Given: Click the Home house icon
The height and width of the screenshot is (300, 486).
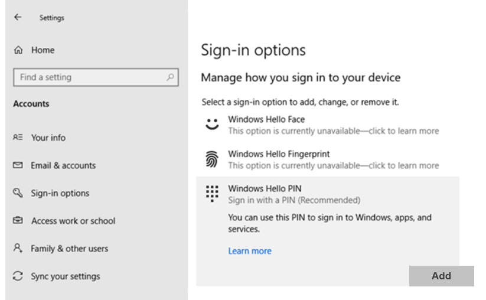Looking at the screenshot, I should (18, 50).
